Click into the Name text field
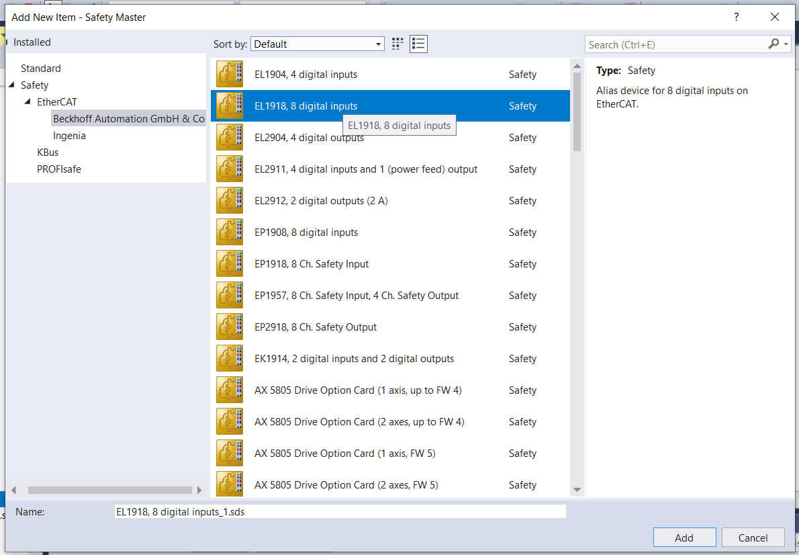This screenshot has height=555, width=799. click(340, 512)
